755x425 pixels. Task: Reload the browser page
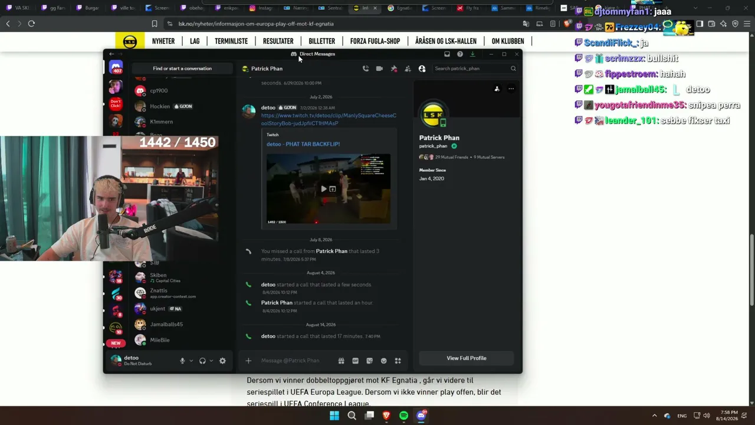pos(31,24)
